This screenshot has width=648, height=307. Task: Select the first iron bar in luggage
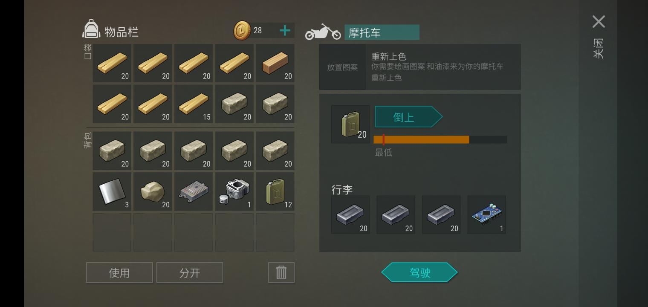[x=350, y=215]
